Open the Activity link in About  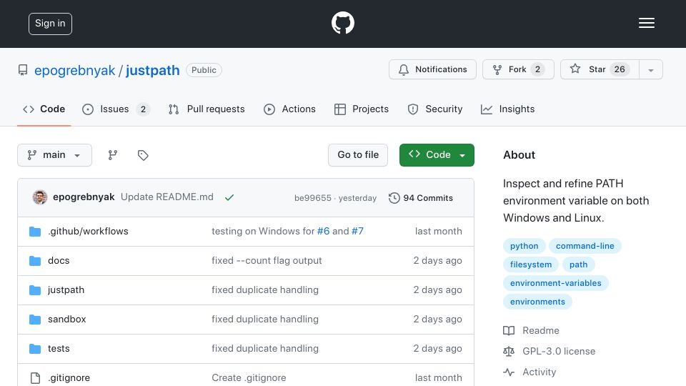(x=539, y=372)
